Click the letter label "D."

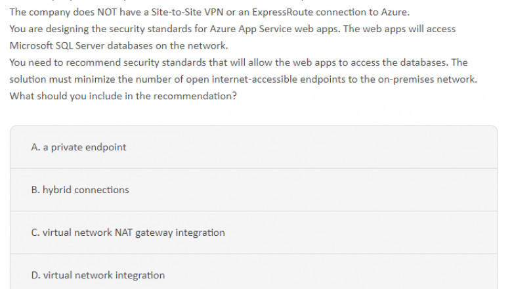tap(36, 275)
